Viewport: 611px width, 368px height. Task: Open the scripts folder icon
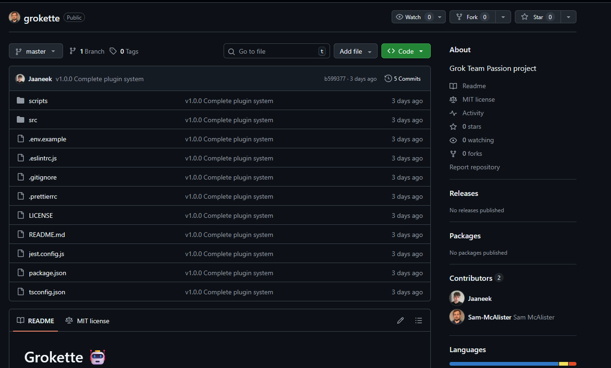pos(20,101)
